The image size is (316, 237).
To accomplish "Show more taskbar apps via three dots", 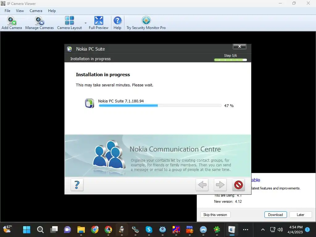I will [245, 230].
